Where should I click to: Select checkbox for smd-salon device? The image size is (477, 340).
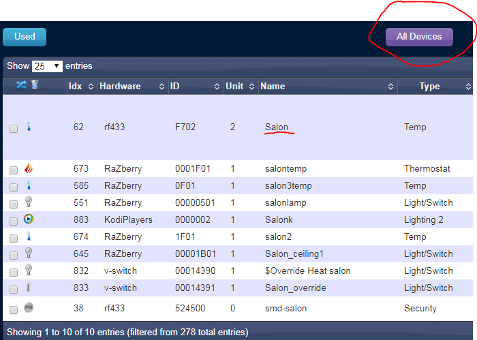14,309
